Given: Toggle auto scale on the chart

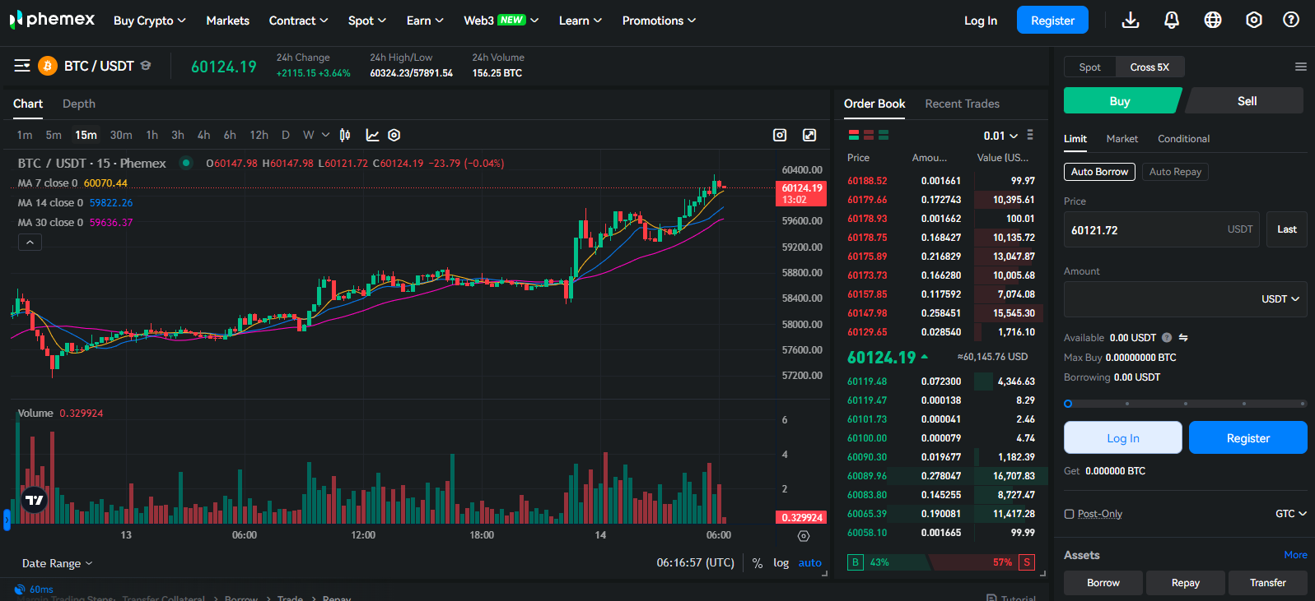Looking at the screenshot, I should tap(809, 563).
